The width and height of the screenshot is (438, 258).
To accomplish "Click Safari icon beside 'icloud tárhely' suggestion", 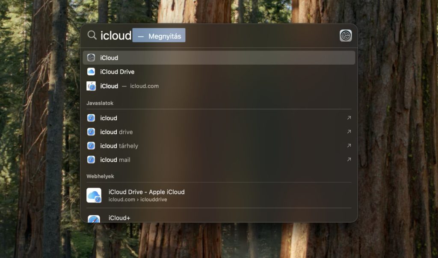I will pyautogui.click(x=91, y=145).
